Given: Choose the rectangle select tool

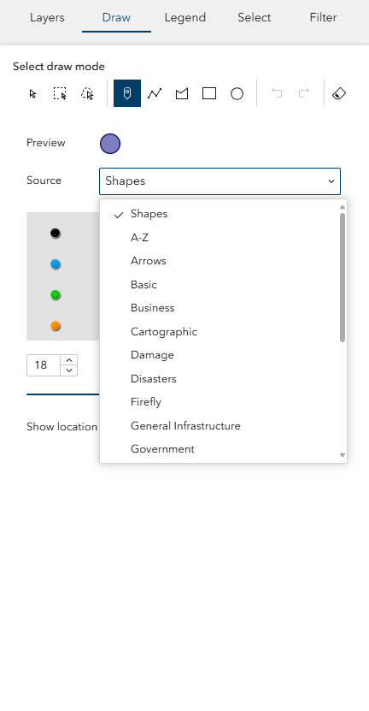Looking at the screenshot, I should click(60, 93).
